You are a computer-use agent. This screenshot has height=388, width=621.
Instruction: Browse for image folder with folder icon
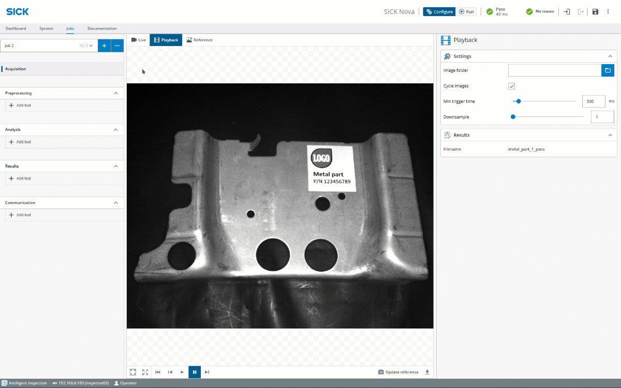pyautogui.click(x=608, y=70)
